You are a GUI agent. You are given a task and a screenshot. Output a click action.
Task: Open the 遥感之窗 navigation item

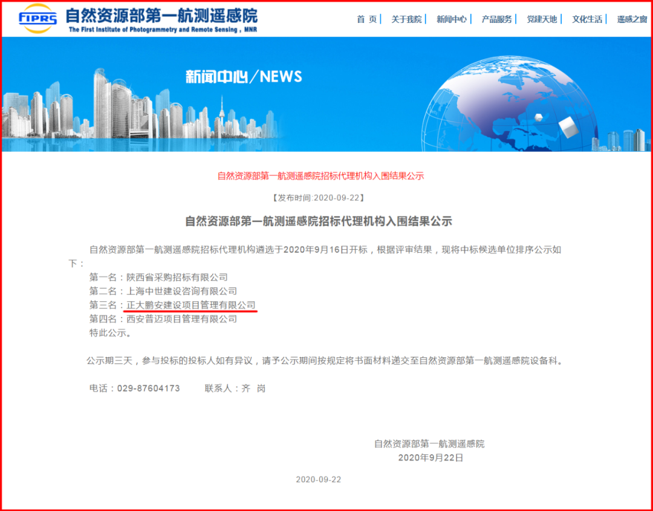click(x=632, y=19)
